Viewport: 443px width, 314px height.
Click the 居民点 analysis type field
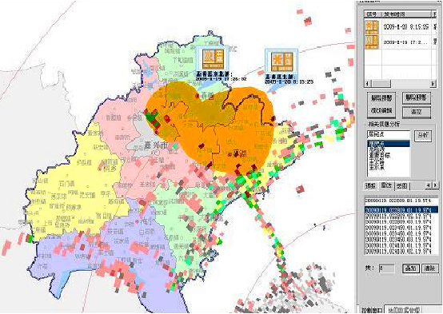(389, 134)
